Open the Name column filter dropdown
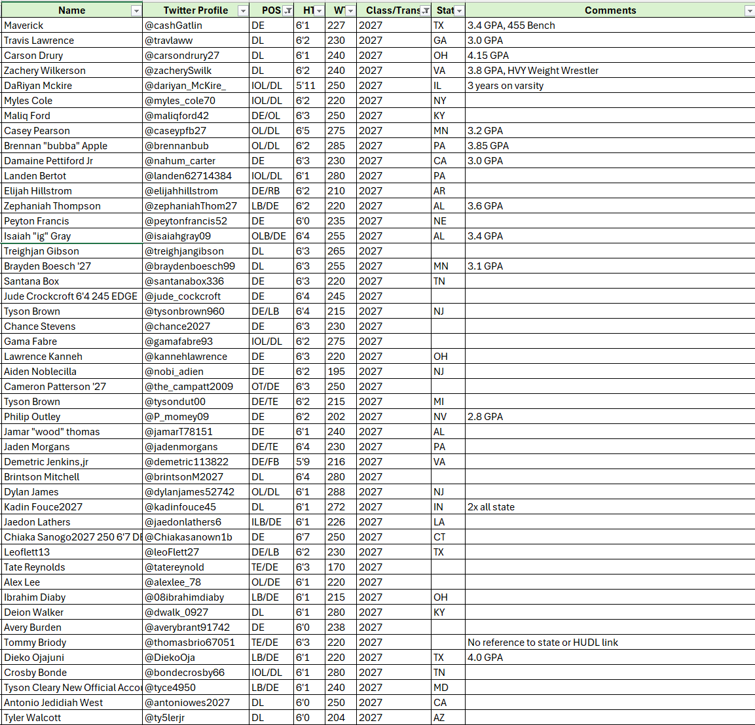755x725 pixels. tap(136, 10)
